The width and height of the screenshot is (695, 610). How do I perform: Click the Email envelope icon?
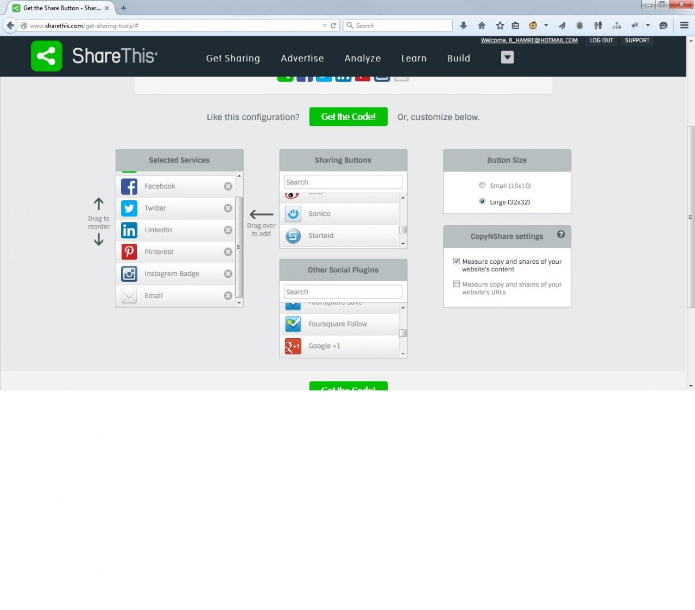[129, 296]
